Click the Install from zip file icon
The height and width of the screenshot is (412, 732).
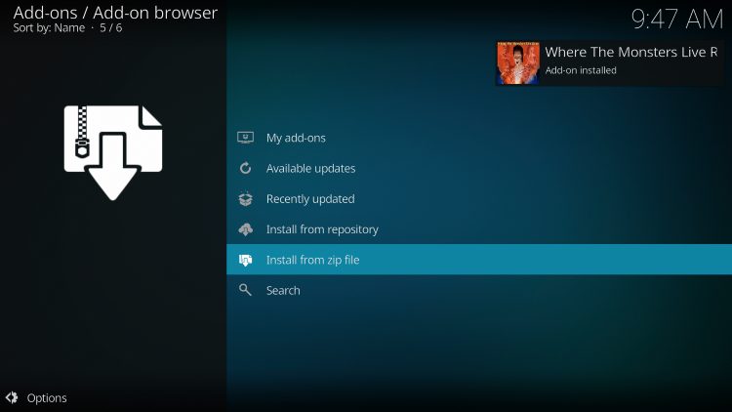click(x=246, y=261)
